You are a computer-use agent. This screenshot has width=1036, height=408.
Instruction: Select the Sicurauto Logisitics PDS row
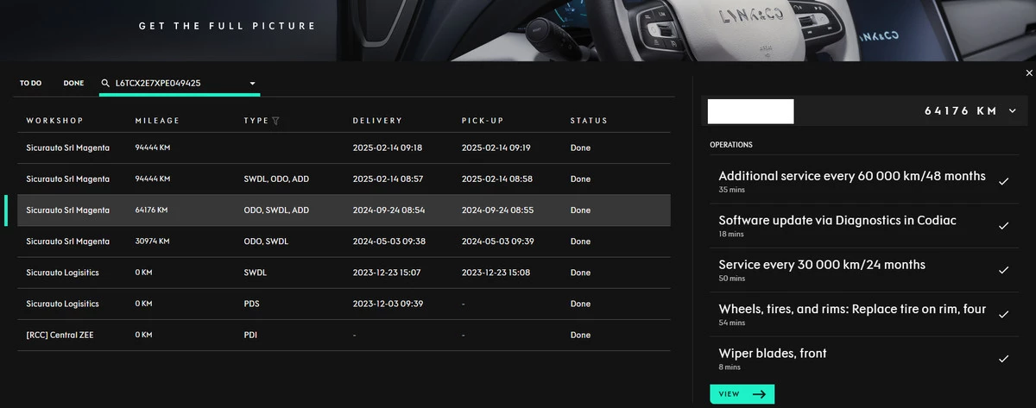344,304
